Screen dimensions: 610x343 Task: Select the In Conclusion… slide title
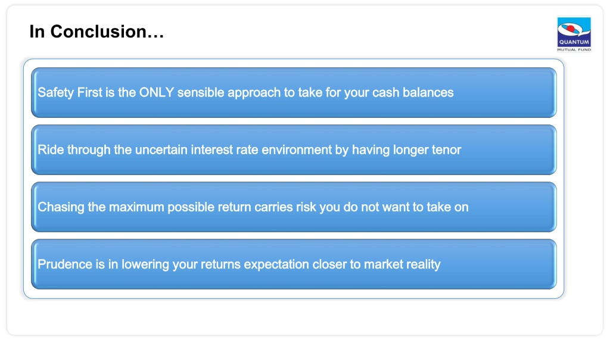click(x=97, y=32)
